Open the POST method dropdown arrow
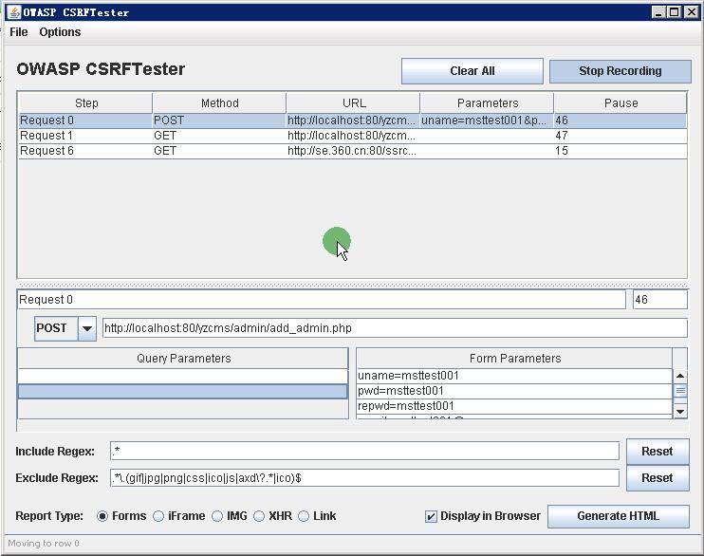Image resolution: width=704 pixels, height=556 pixels. pyautogui.click(x=87, y=328)
